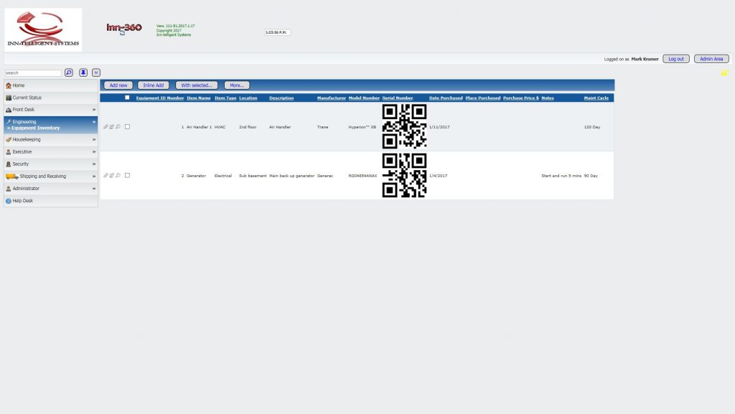Expand the Shipping and Receiving arrow
The height and width of the screenshot is (414, 735).
coord(94,176)
